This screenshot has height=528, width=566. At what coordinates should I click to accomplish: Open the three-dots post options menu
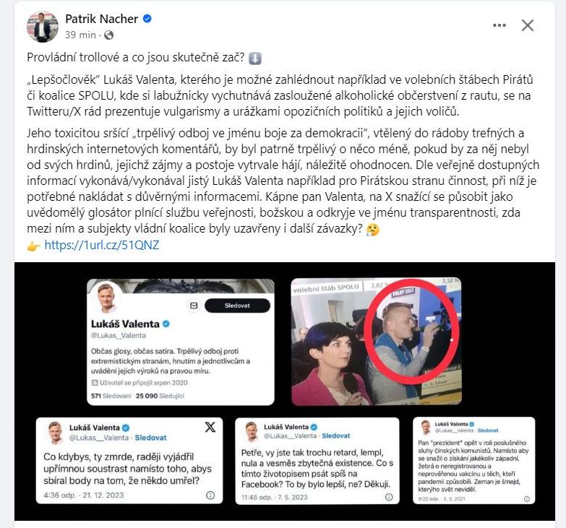tap(499, 25)
